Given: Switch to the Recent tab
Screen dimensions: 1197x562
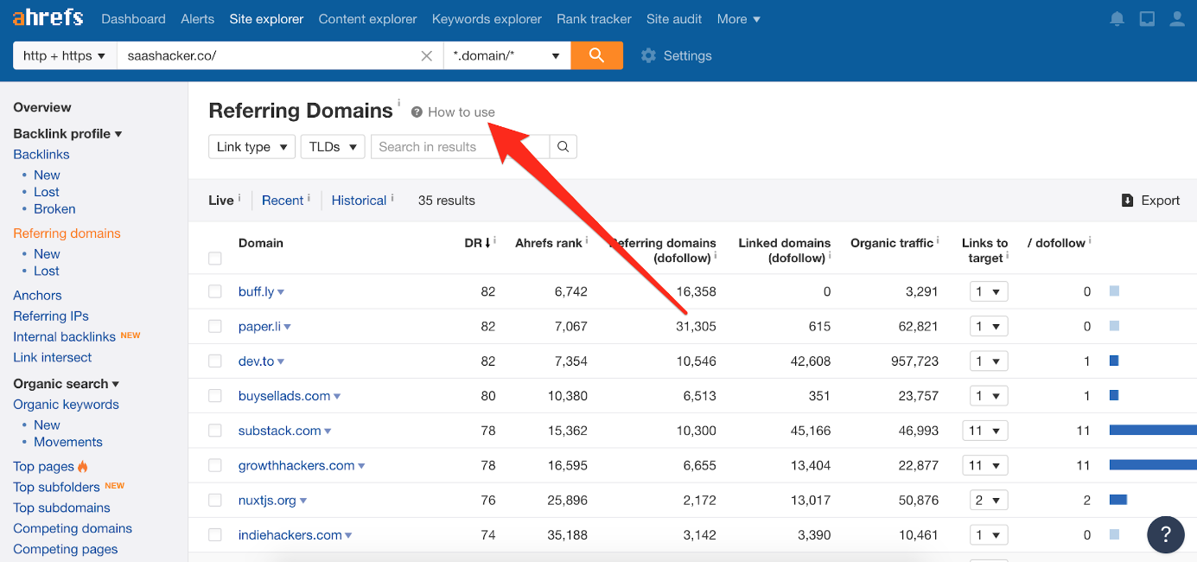Looking at the screenshot, I should (283, 201).
